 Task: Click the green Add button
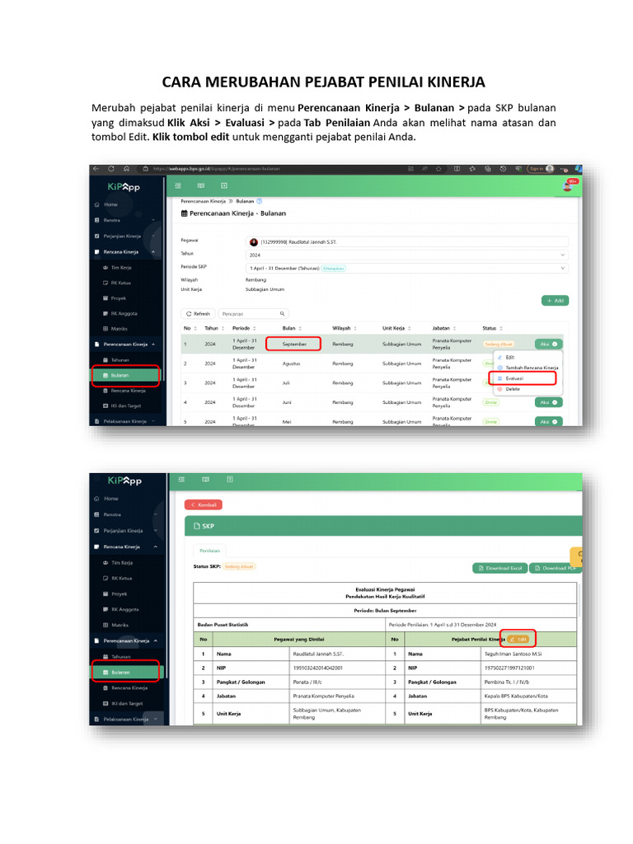(x=555, y=300)
